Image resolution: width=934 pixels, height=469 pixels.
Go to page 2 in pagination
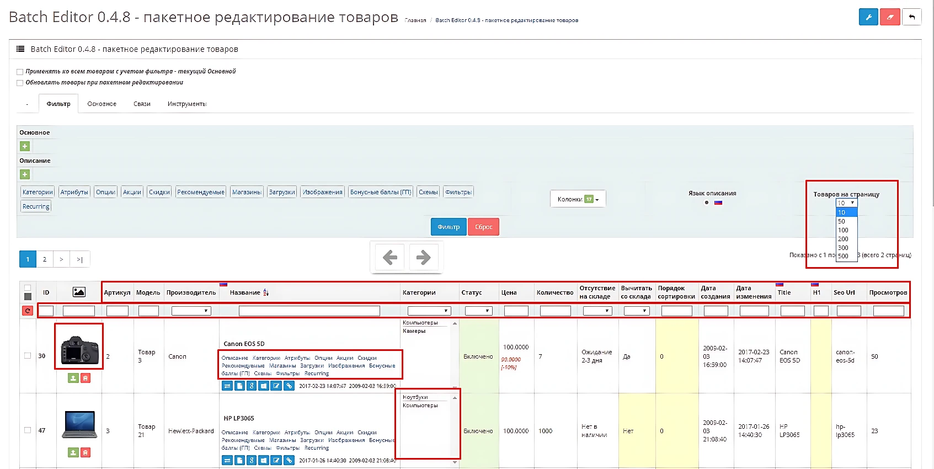tap(45, 259)
